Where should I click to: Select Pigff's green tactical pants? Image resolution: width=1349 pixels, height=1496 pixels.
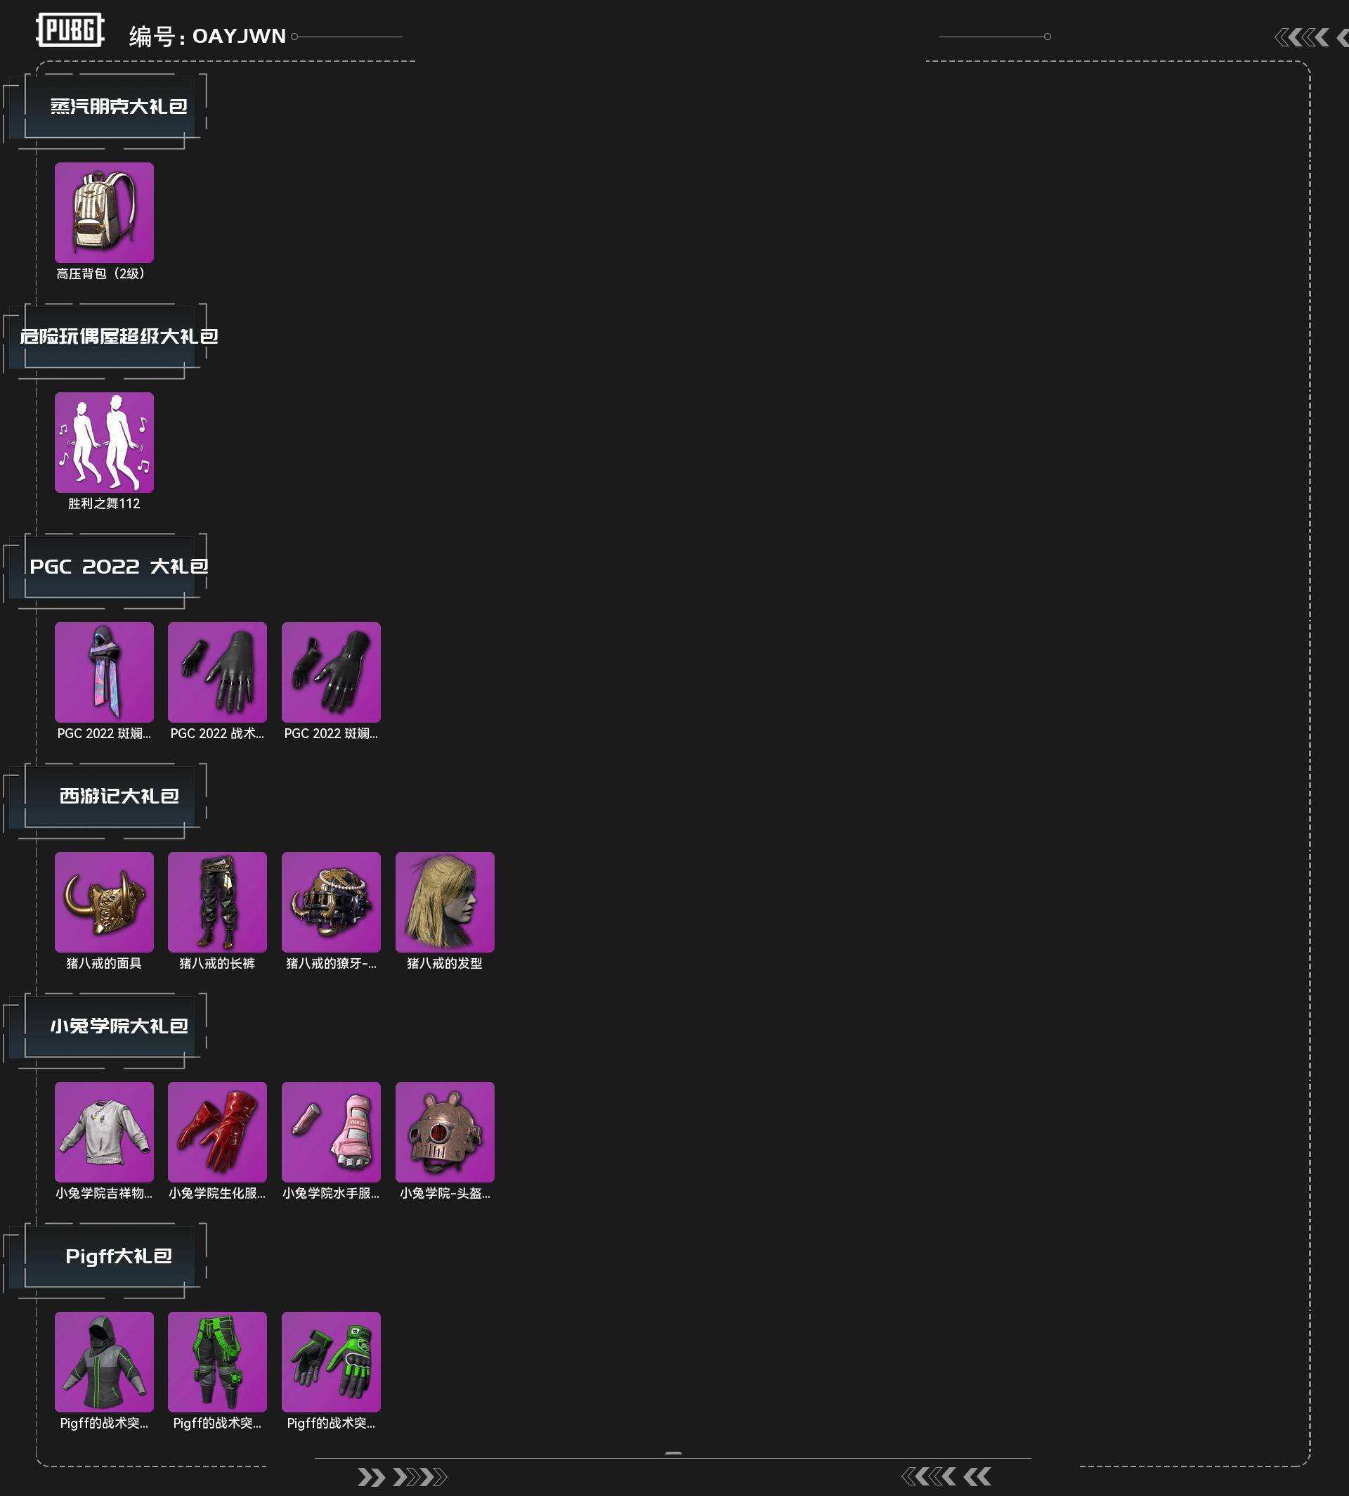[x=217, y=1362]
